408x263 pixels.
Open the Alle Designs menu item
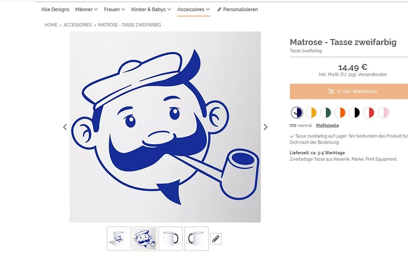click(55, 9)
